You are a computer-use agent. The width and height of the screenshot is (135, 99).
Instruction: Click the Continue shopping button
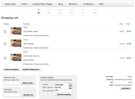11,69
